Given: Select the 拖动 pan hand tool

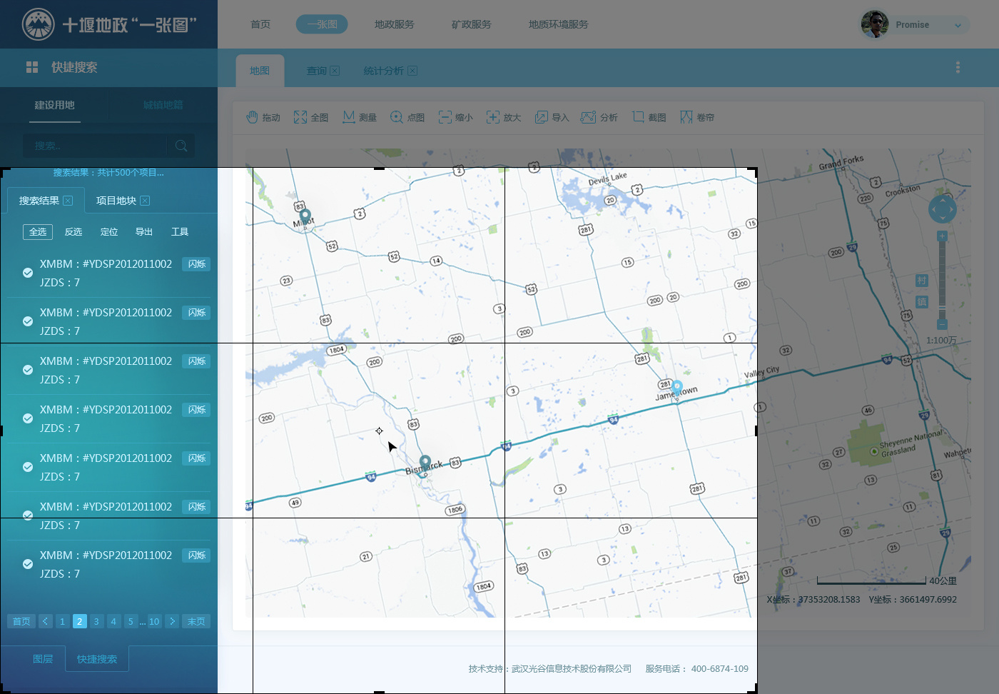Looking at the screenshot, I should [x=263, y=117].
